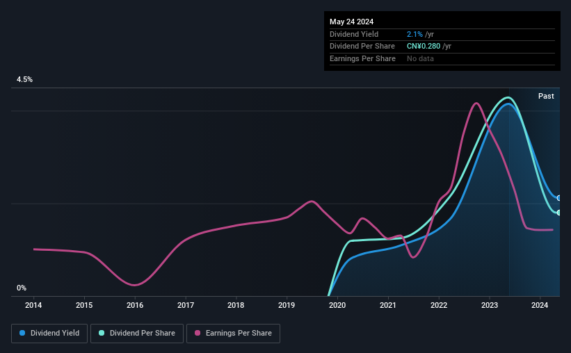Toggle the Dividend Yield legend button
Screen dimensions: 571x353
(x=49, y=334)
